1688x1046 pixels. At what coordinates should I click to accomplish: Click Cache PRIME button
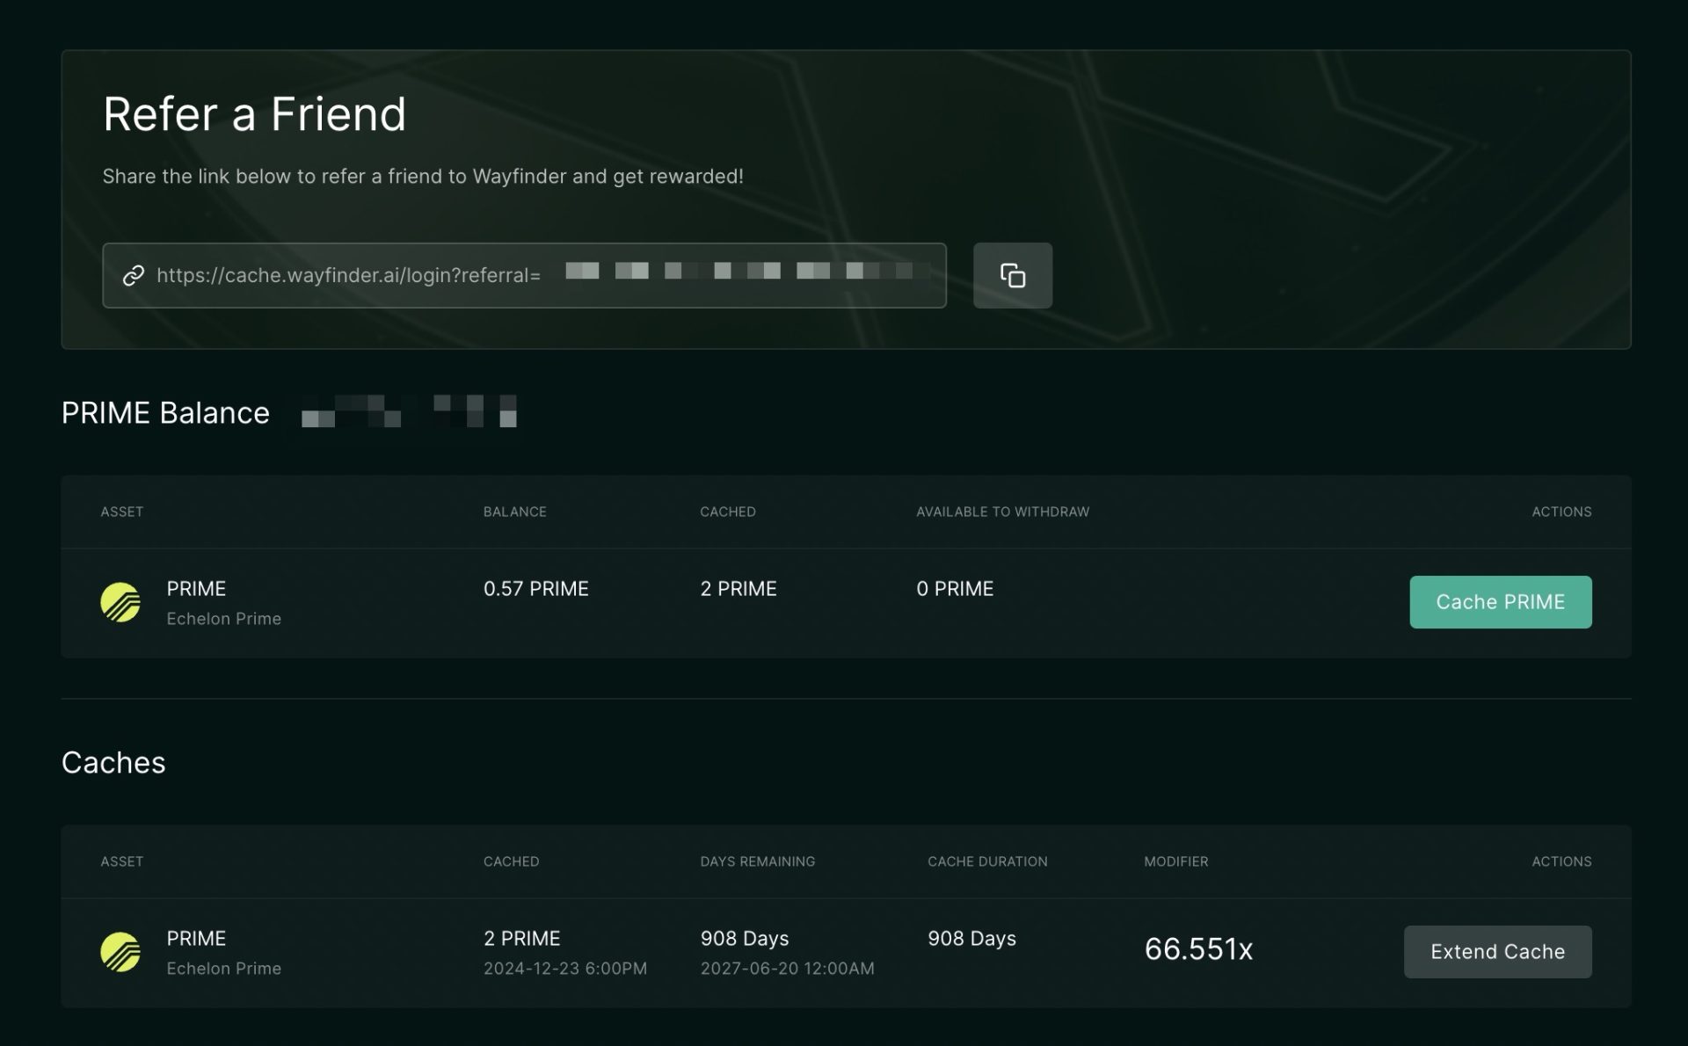click(x=1500, y=601)
